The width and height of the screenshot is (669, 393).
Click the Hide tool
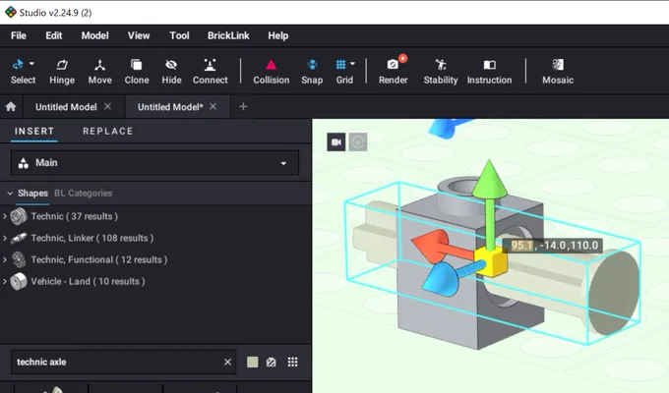[171, 72]
